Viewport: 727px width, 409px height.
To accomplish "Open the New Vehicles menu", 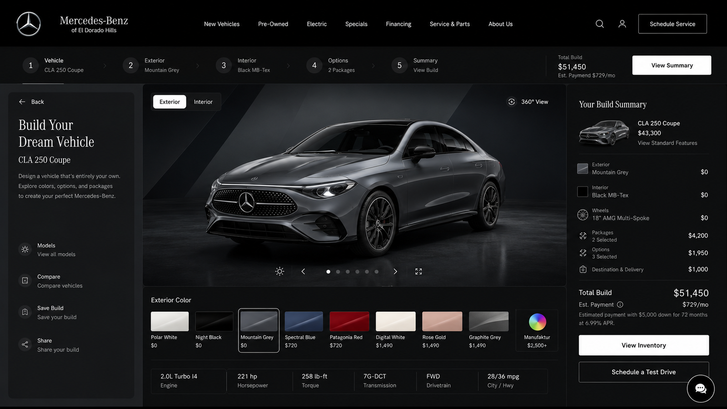I will pyautogui.click(x=222, y=24).
